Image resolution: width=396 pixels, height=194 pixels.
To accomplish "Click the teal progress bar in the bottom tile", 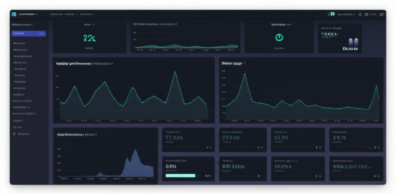I will 180,175.
